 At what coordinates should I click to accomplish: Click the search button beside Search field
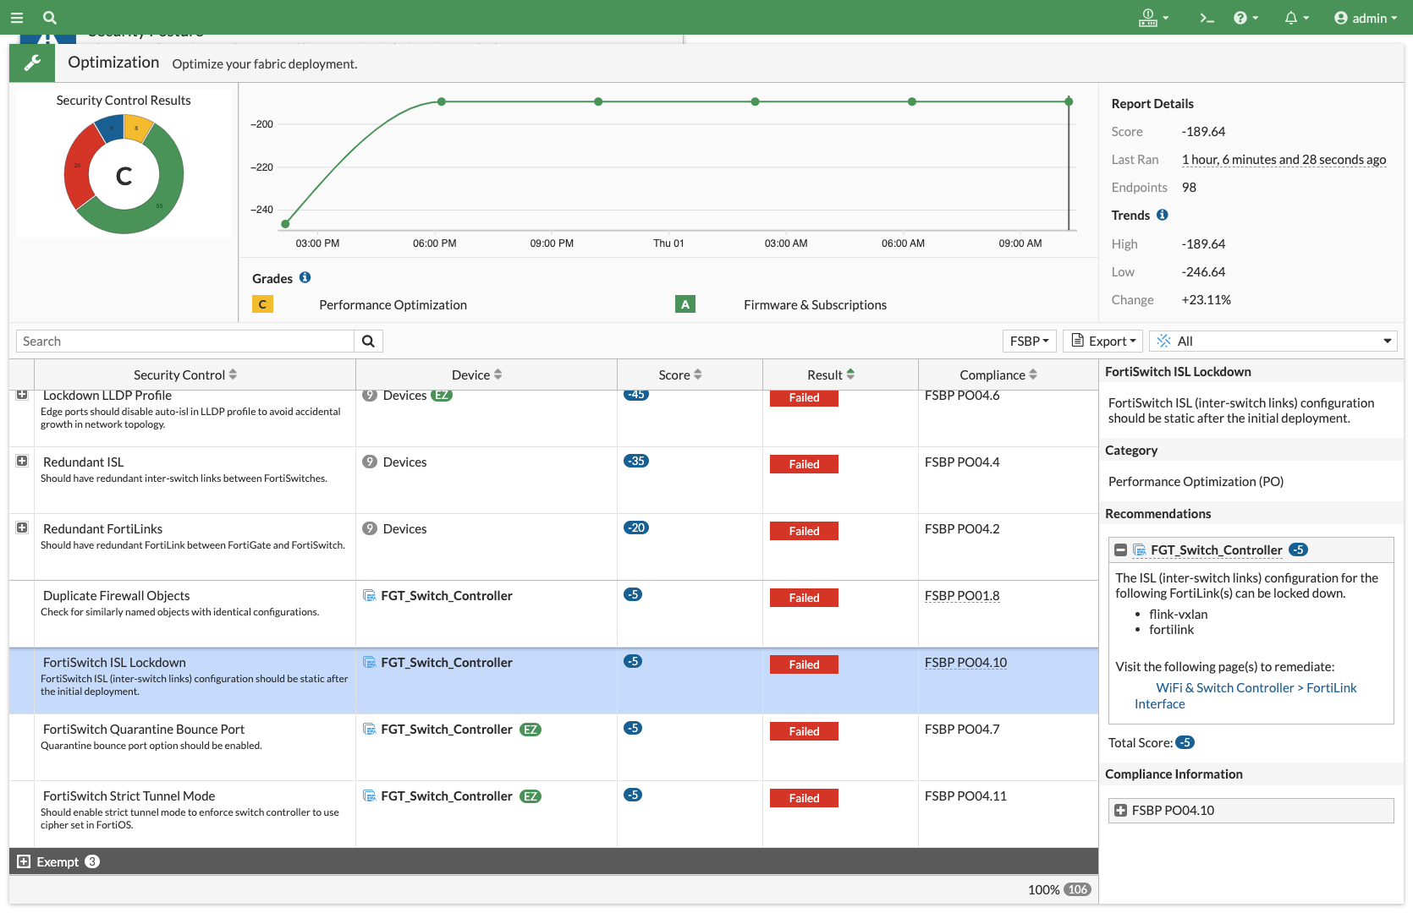(x=368, y=341)
